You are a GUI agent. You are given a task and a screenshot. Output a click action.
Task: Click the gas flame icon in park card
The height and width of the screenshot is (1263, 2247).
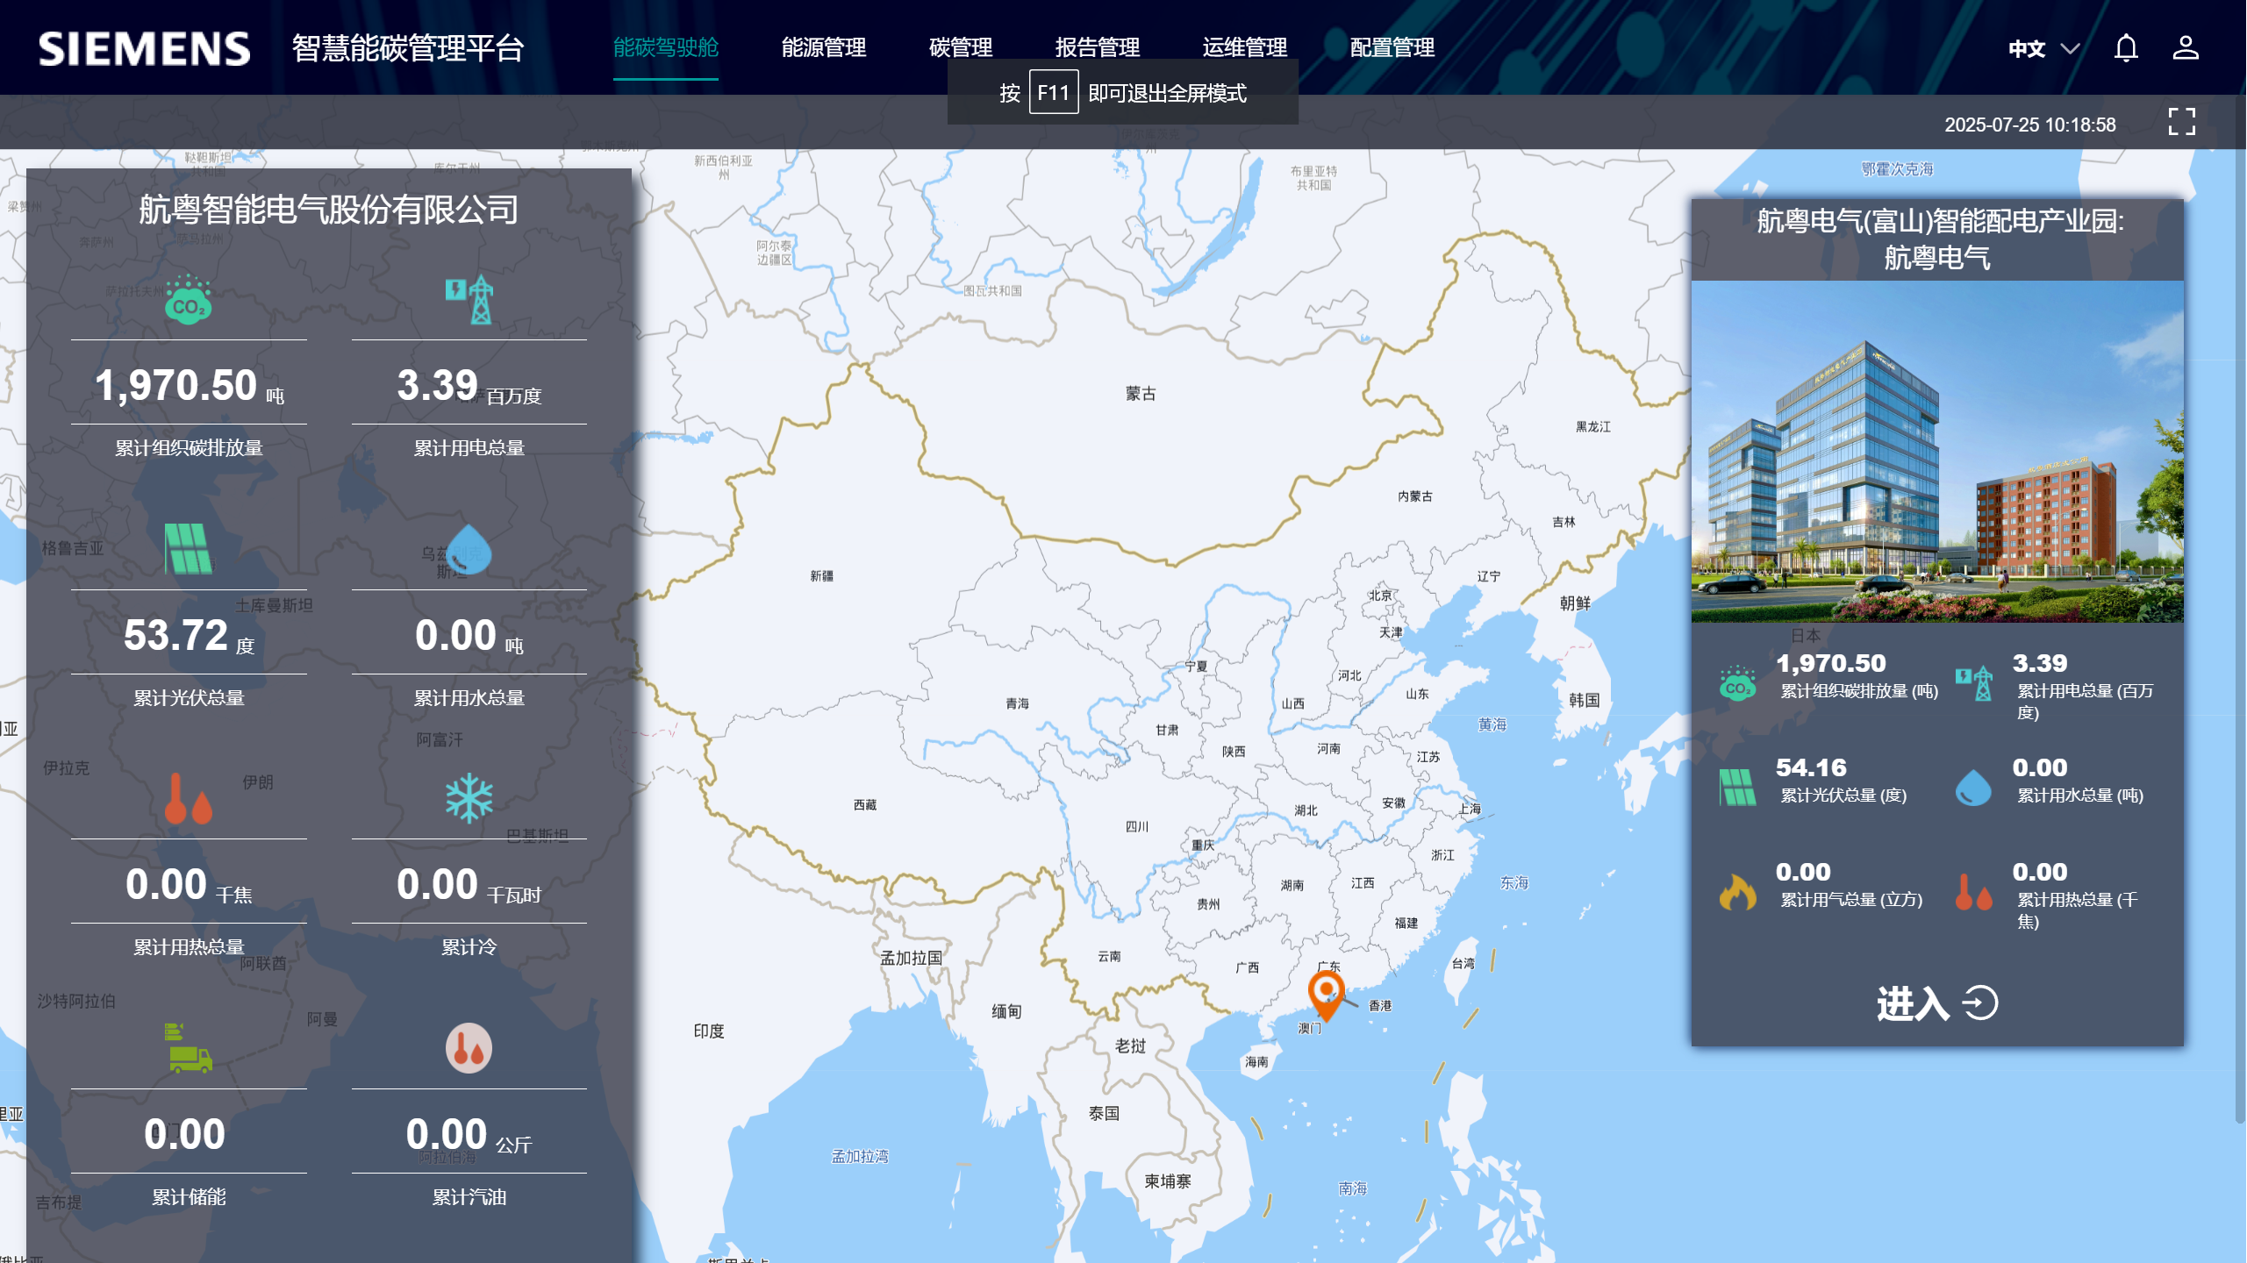tap(1738, 892)
